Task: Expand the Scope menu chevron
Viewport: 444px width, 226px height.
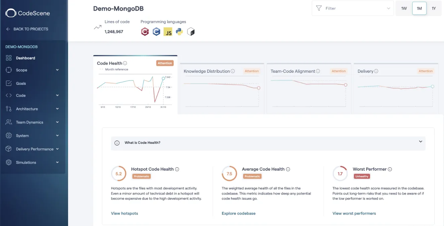Action: [57, 70]
